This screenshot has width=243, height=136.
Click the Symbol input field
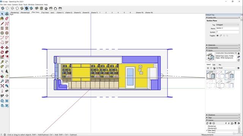pyautogui.click(x=227, y=32)
